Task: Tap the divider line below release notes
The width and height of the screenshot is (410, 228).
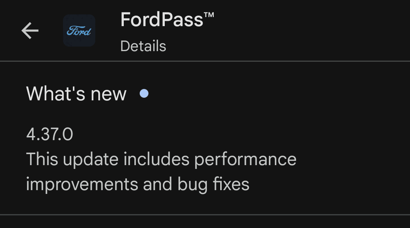Action: pyautogui.click(x=205, y=215)
